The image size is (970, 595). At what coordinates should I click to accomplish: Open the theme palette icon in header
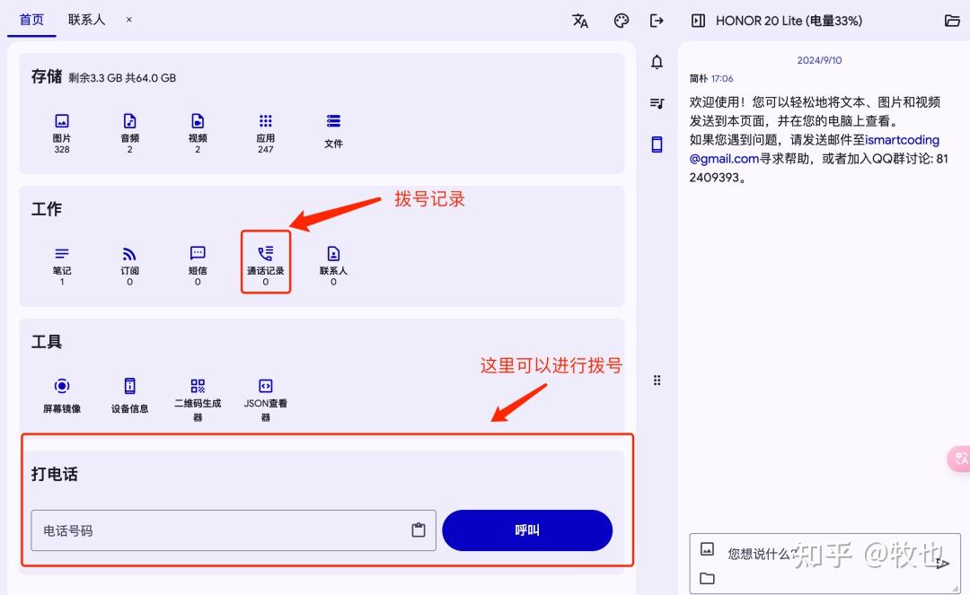pyautogui.click(x=622, y=21)
